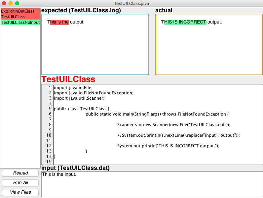Run all tests with Run All
Screen dimensions: 263x198
(20, 183)
